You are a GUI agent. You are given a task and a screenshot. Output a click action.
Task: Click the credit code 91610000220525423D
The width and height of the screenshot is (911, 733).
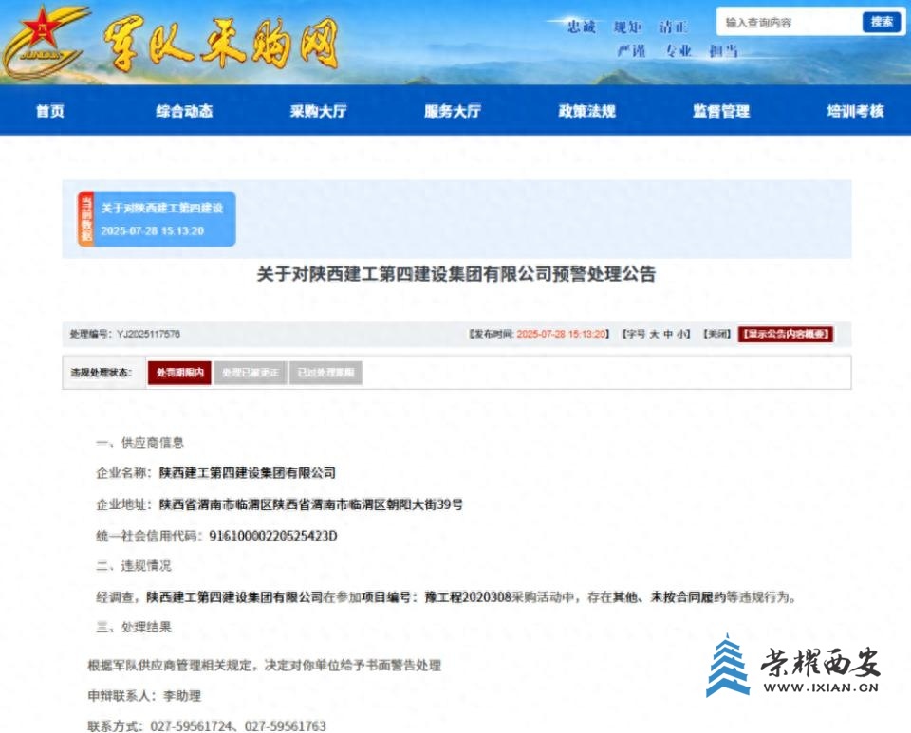click(273, 536)
